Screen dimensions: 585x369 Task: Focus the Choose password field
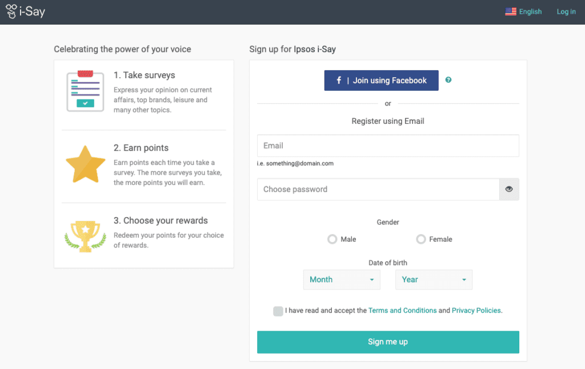pos(378,189)
